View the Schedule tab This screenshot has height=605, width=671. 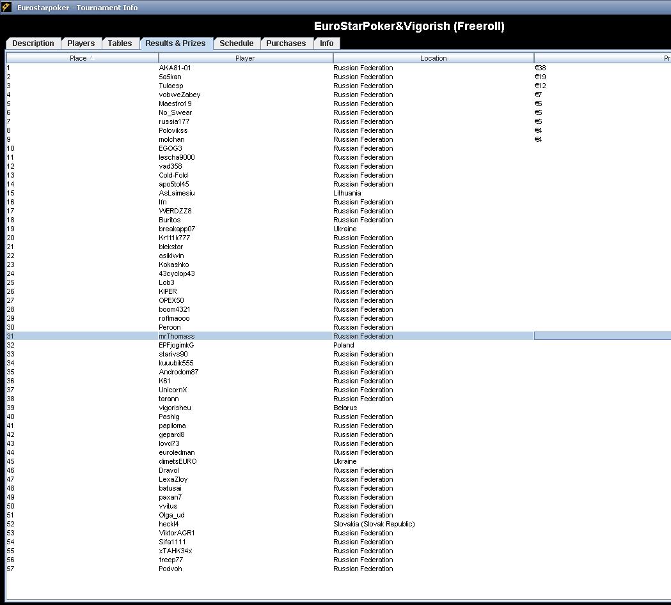[236, 43]
